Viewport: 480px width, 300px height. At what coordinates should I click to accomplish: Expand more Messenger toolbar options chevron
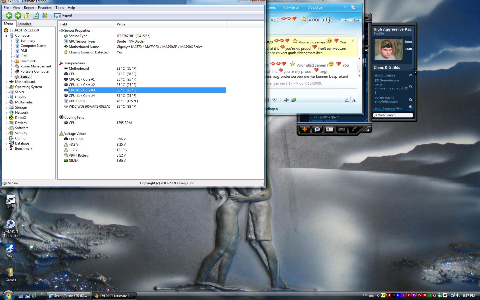(345, 7)
